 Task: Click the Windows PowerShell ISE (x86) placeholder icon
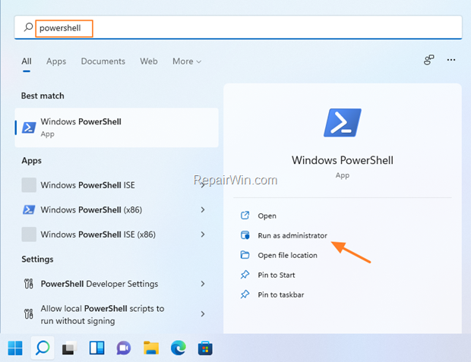pyautogui.click(x=29, y=235)
